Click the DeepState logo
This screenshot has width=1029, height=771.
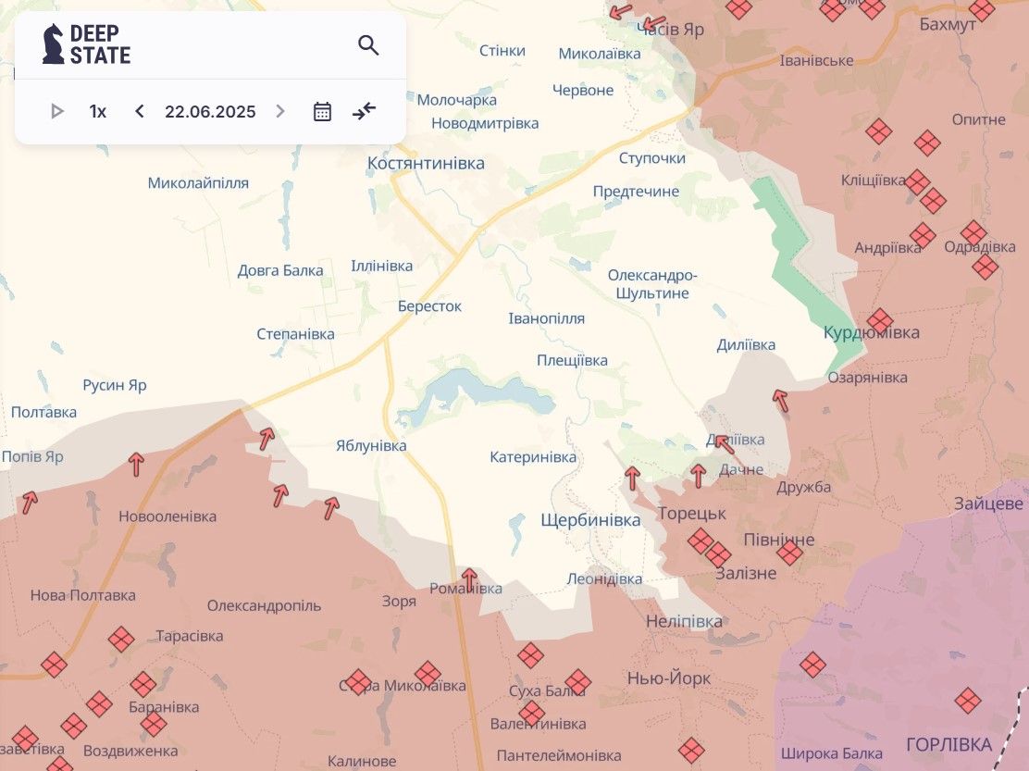pos(87,44)
